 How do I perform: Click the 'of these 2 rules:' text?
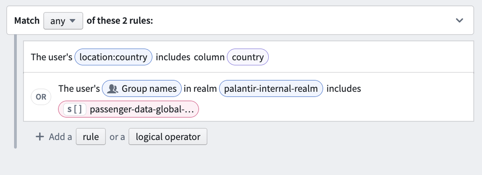pyautogui.click(x=120, y=21)
